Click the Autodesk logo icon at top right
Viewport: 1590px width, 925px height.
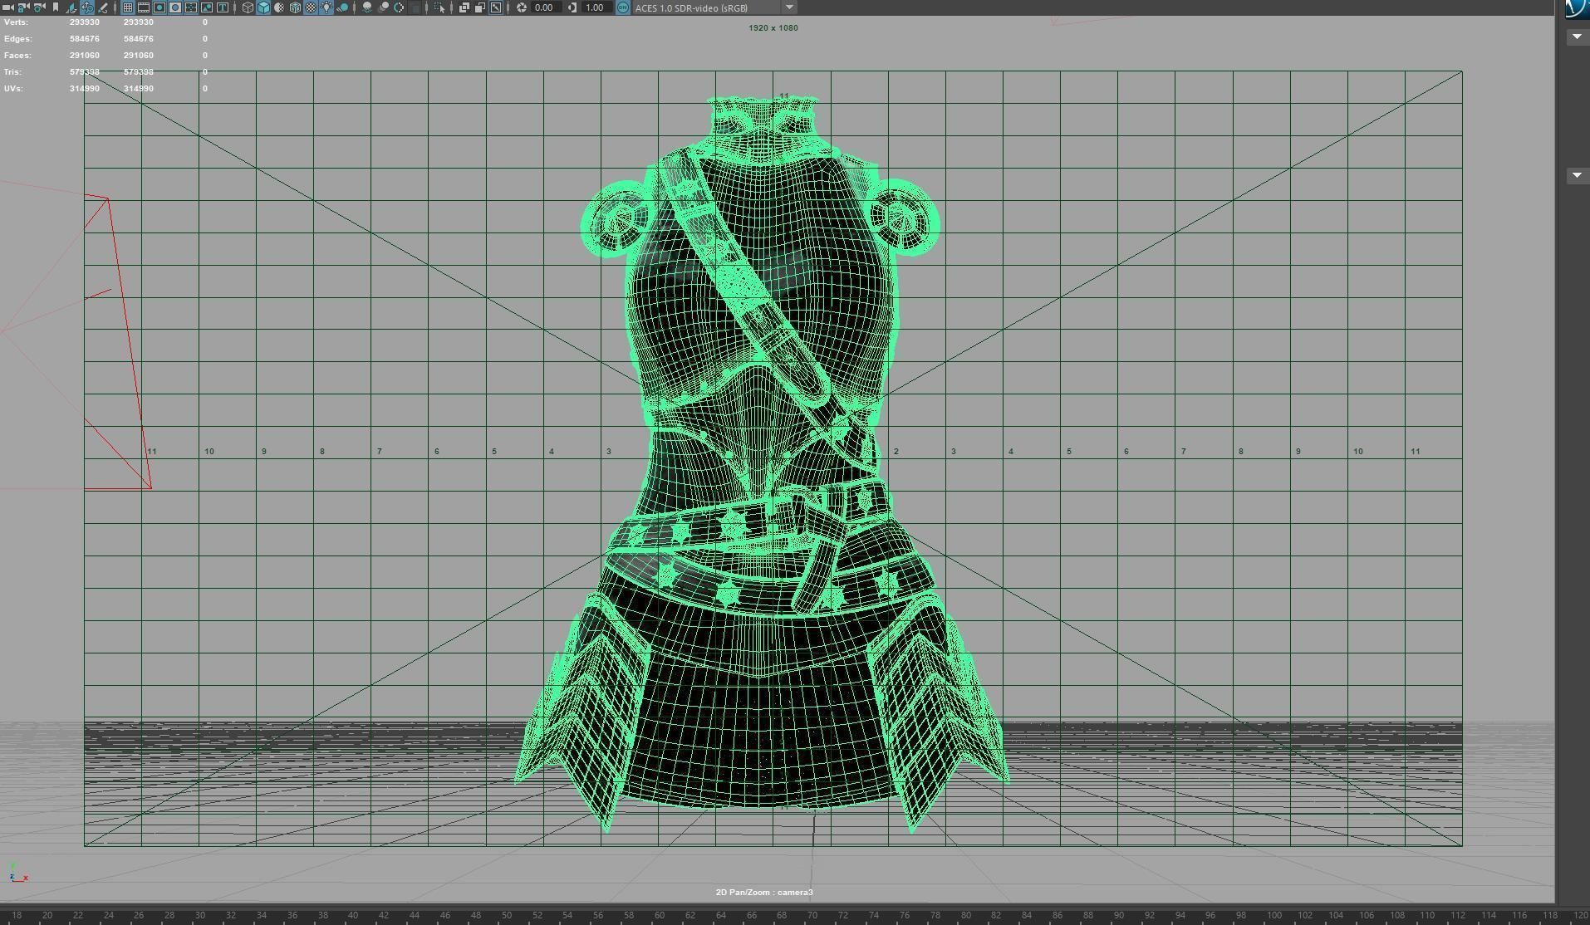(x=1578, y=8)
